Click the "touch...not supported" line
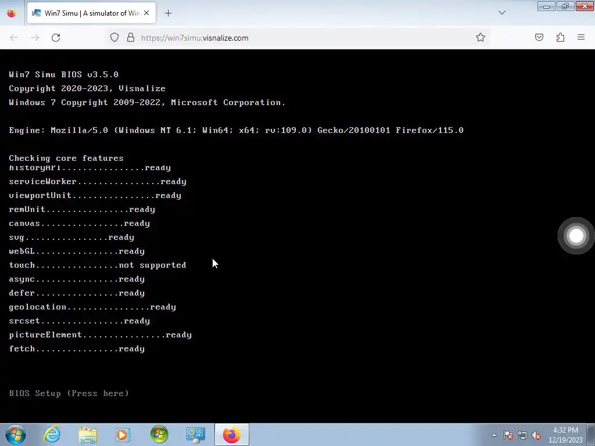The image size is (595, 446). pos(98,265)
